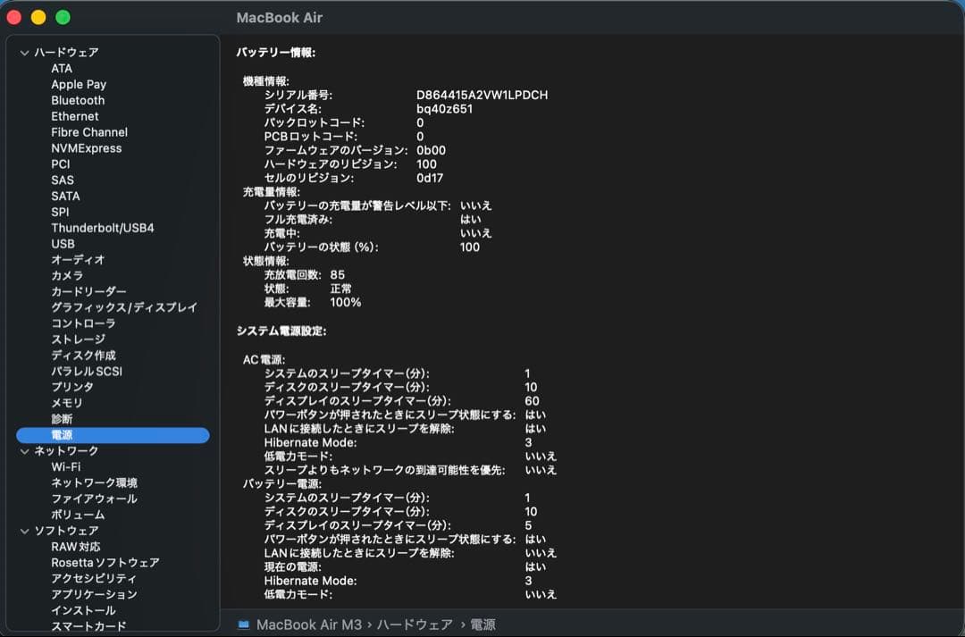This screenshot has height=637, width=965.
Task: Select グラフィックス/ディスプレイ in sidebar
Action: tap(124, 307)
